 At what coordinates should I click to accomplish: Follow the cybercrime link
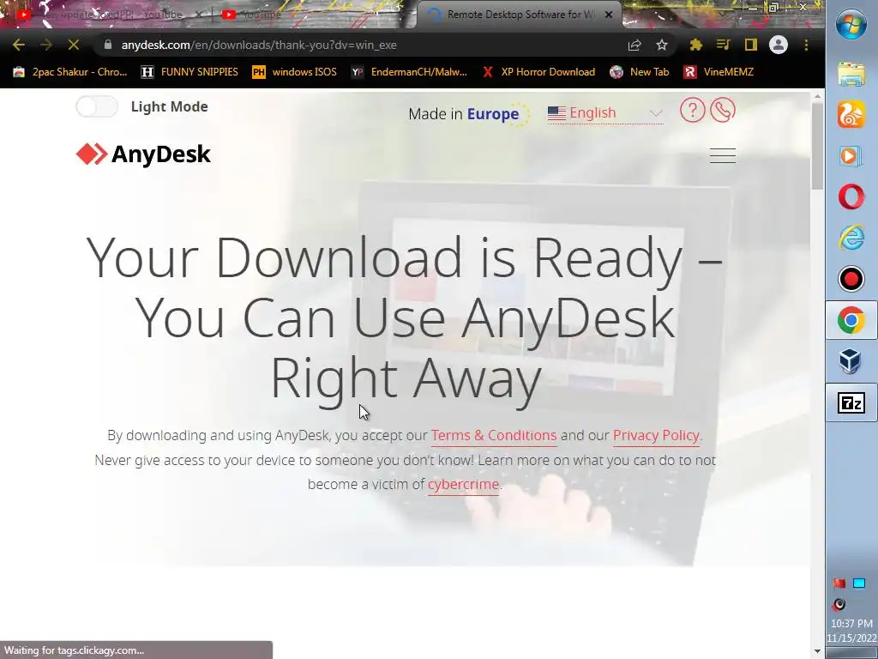(x=463, y=484)
